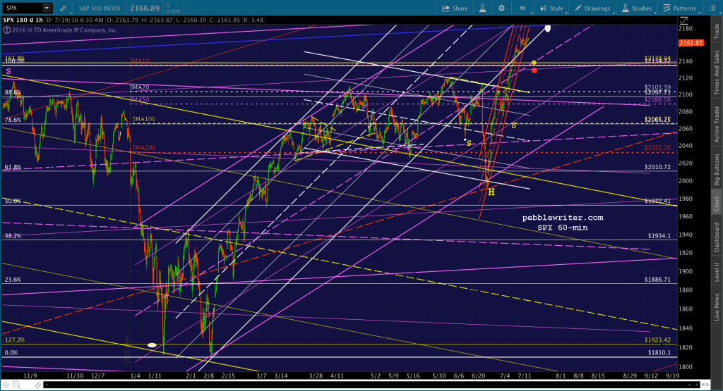Click the symbol link chain icon

click(63, 8)
